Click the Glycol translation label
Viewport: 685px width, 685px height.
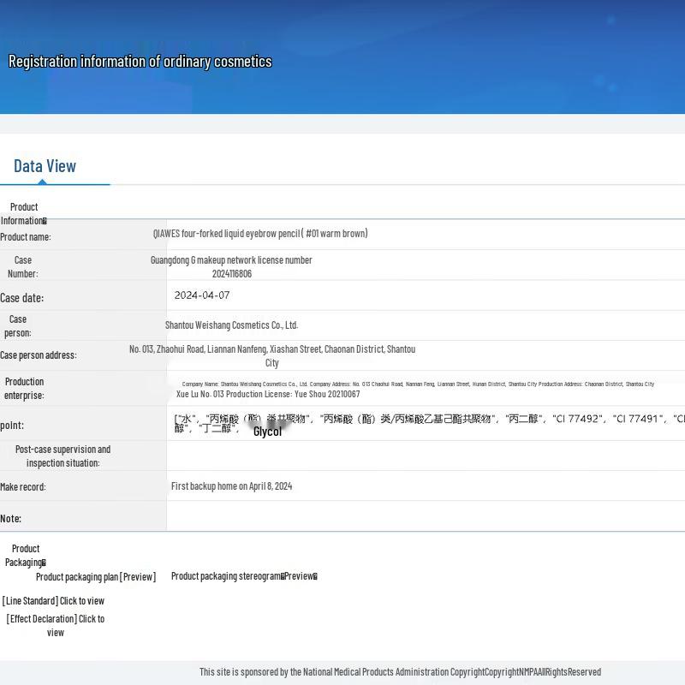(x=267, y=432)
